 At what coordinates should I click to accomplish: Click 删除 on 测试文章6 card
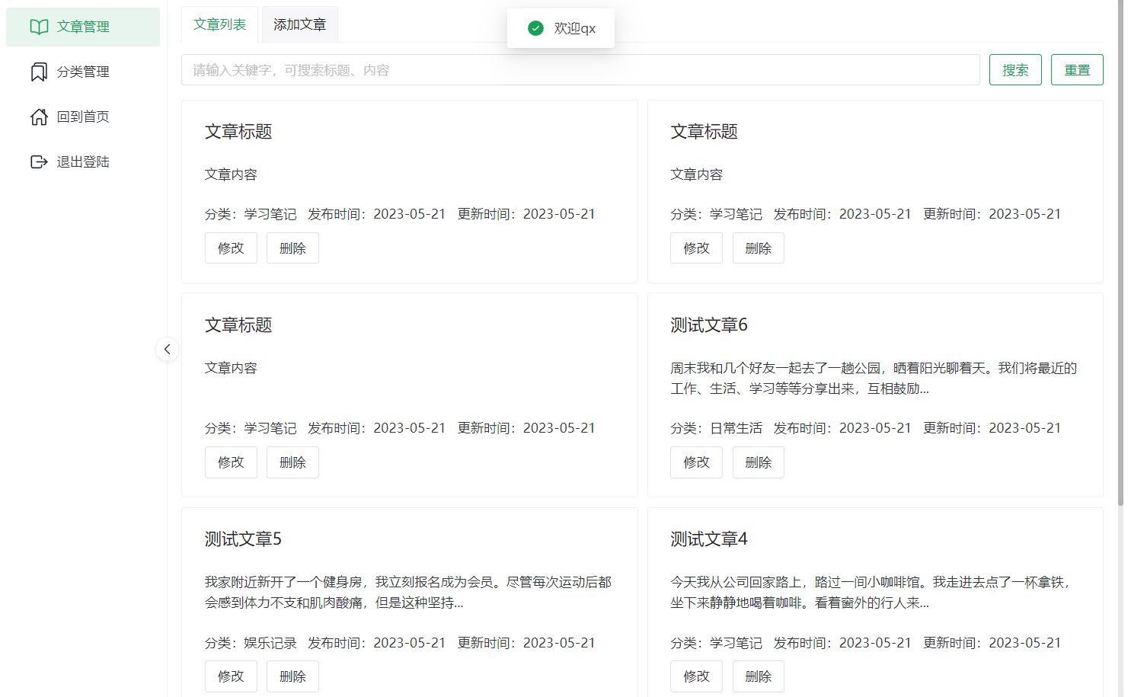pyautogui.click(x=757, y=462)
